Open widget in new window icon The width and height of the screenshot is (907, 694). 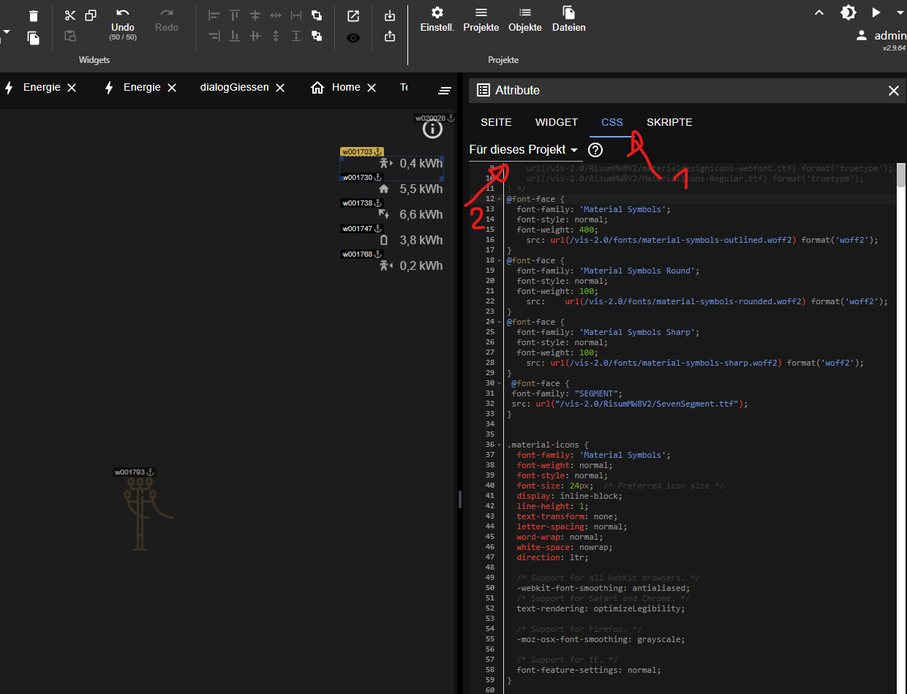coord(353,15)
